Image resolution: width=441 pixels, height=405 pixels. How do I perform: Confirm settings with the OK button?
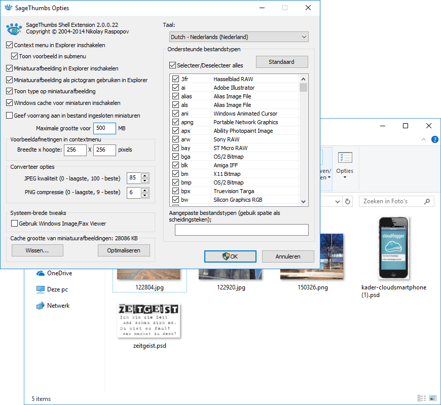tap(230, 256)
